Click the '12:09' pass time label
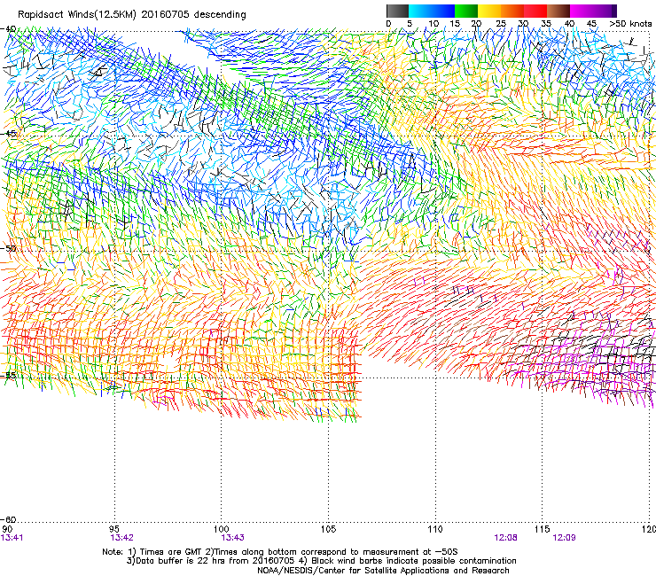This screenshot has width=656, height=576. coord(564,538)
